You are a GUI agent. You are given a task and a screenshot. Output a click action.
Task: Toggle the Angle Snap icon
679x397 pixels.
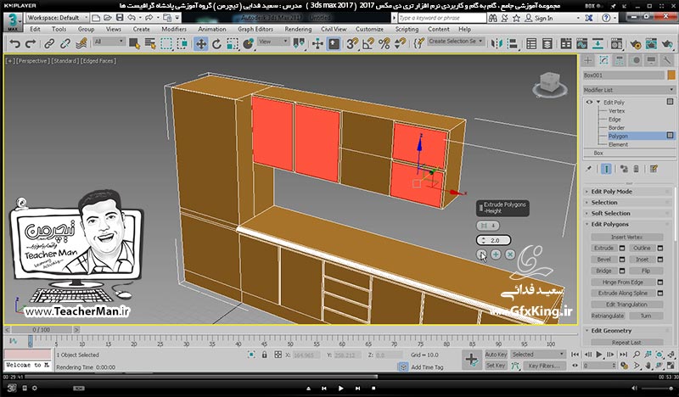tap(368, 44)
